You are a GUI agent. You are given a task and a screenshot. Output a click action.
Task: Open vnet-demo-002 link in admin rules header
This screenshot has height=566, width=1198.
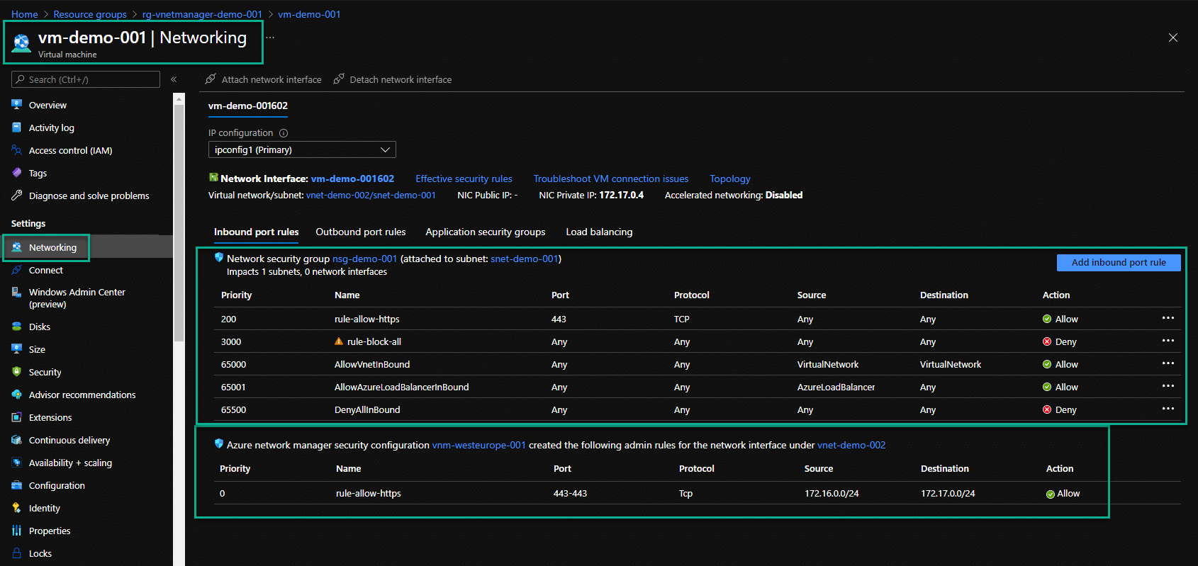click(851, 445)
